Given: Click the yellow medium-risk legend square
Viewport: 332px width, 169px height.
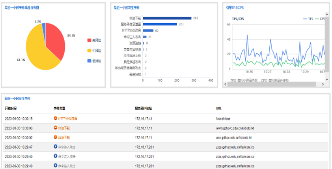Looking at the screenshot, I should click(x=90, y=51).
